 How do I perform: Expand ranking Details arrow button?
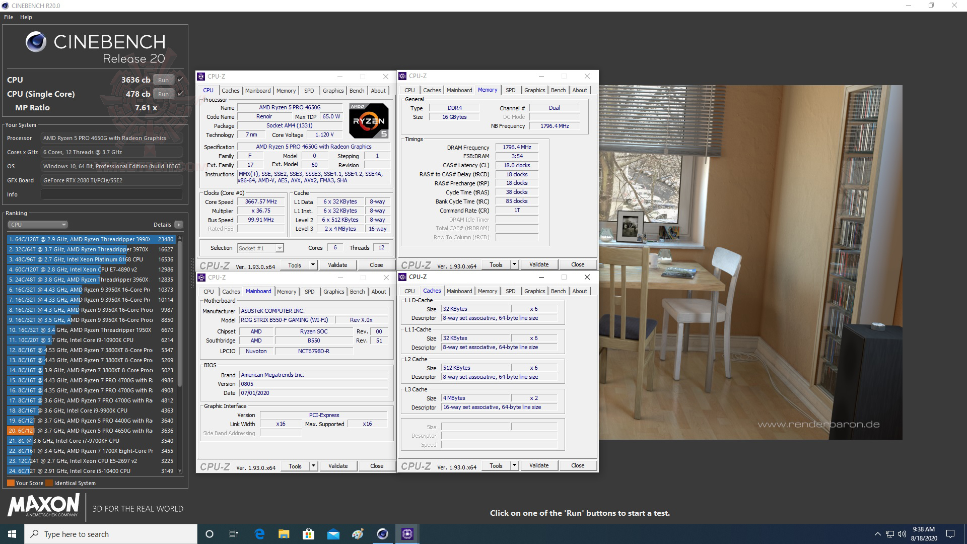tap(179, 225)
